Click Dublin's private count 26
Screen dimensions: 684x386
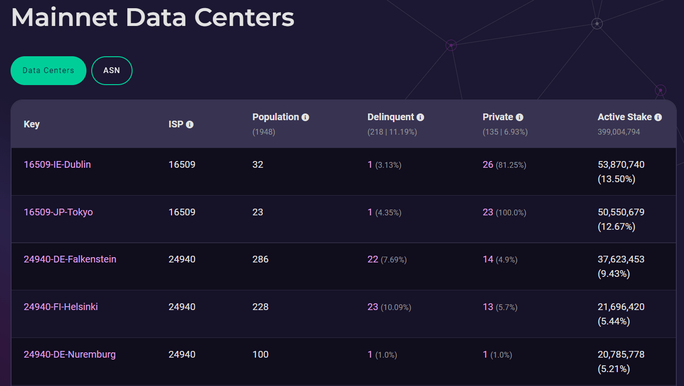click(488, 164)
